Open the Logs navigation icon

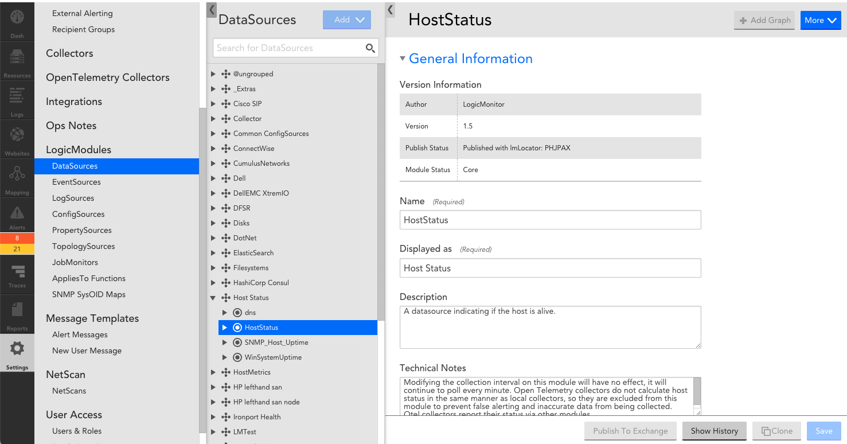17,96
